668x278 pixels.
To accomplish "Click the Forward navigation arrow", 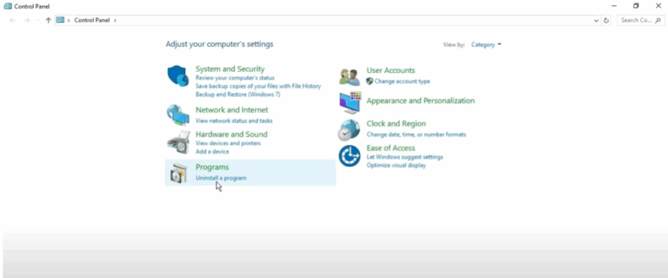I will pyautogui.click(x=27, y=20).
